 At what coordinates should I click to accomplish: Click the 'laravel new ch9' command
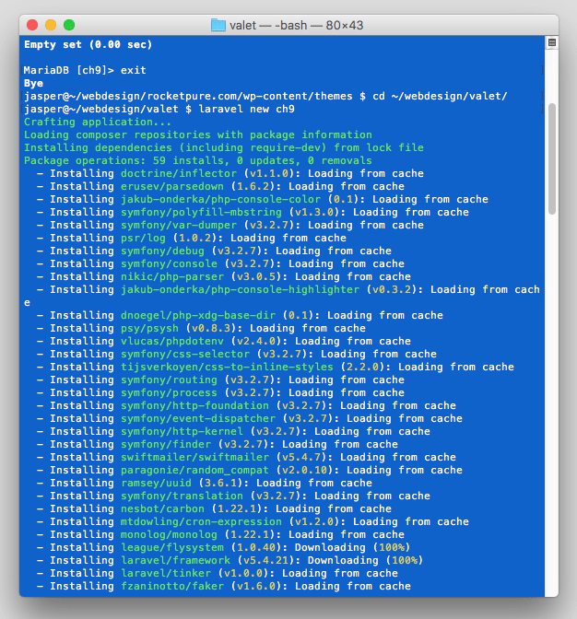tap(246, 109)
